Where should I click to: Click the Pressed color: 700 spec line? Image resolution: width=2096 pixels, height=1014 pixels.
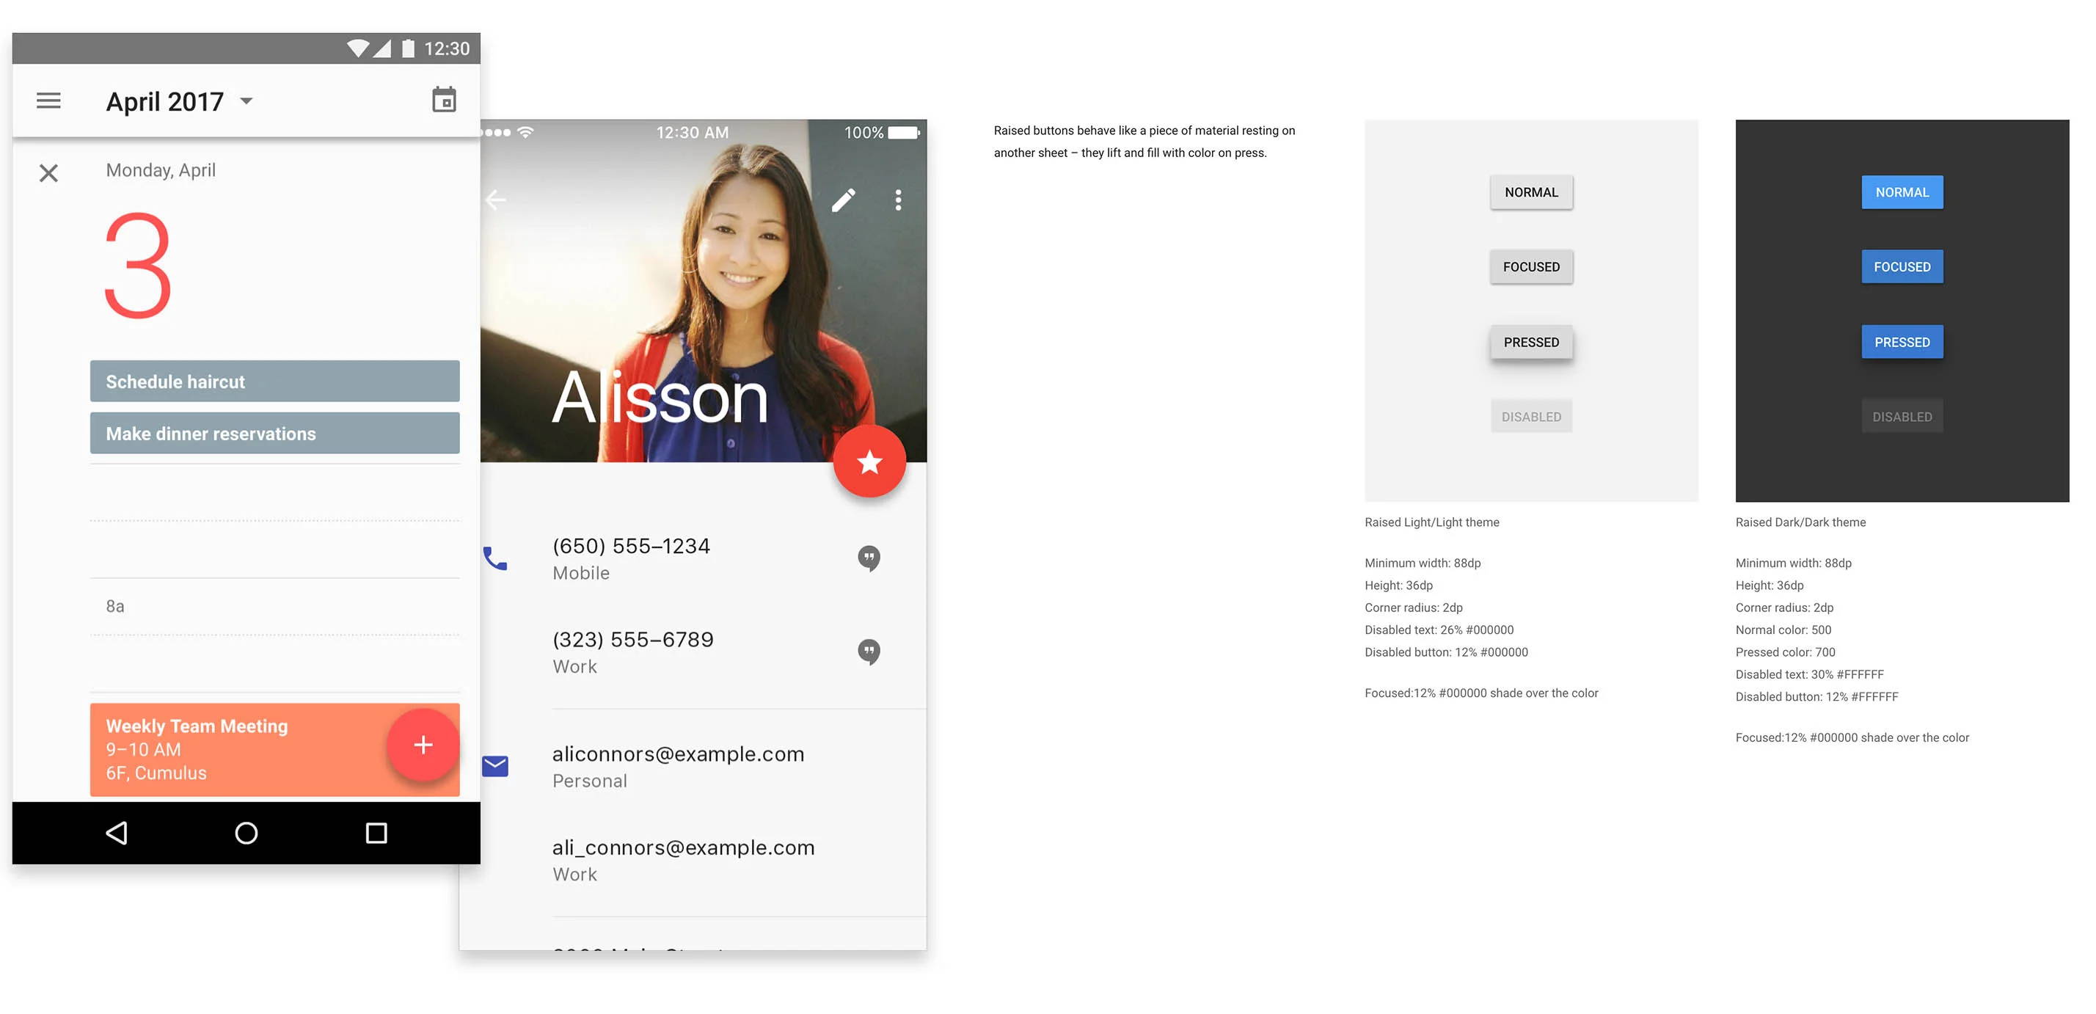[1785, 652]
